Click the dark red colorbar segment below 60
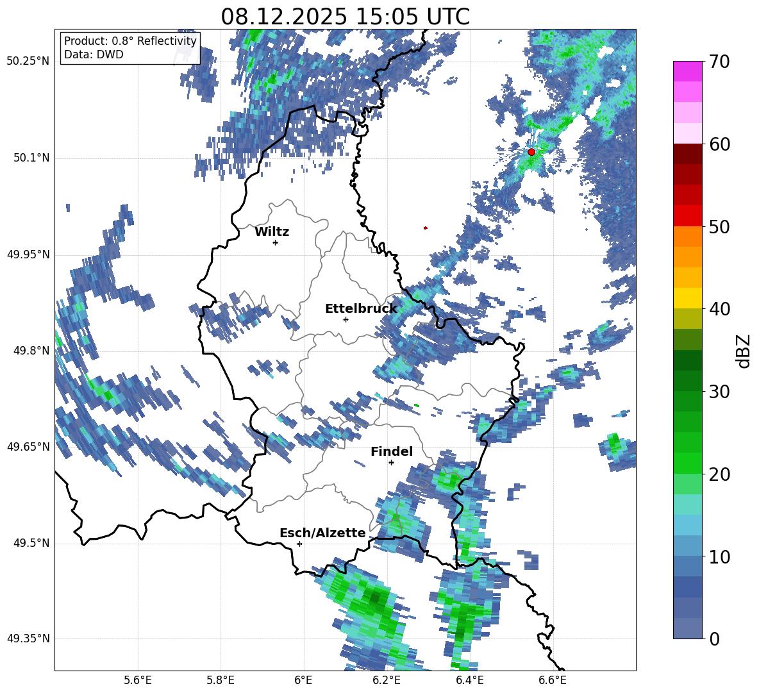The image size is (759, 693). point(687,154)
